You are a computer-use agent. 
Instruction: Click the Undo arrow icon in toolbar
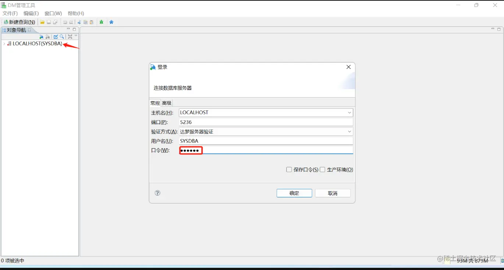[65, 22]
